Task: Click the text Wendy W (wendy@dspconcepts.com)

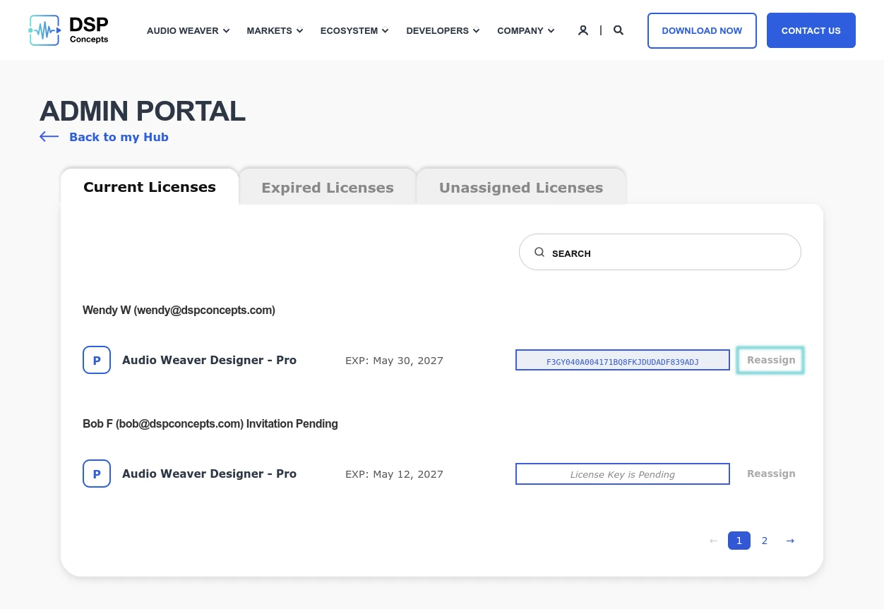Action: [179, 310]
